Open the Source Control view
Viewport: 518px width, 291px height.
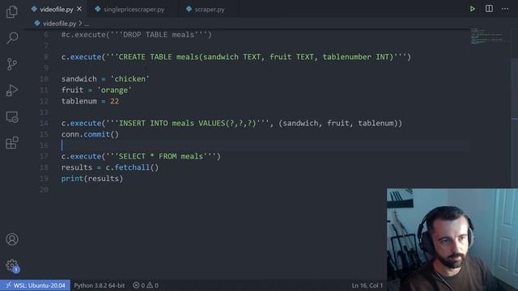click(x=12, y=64)
